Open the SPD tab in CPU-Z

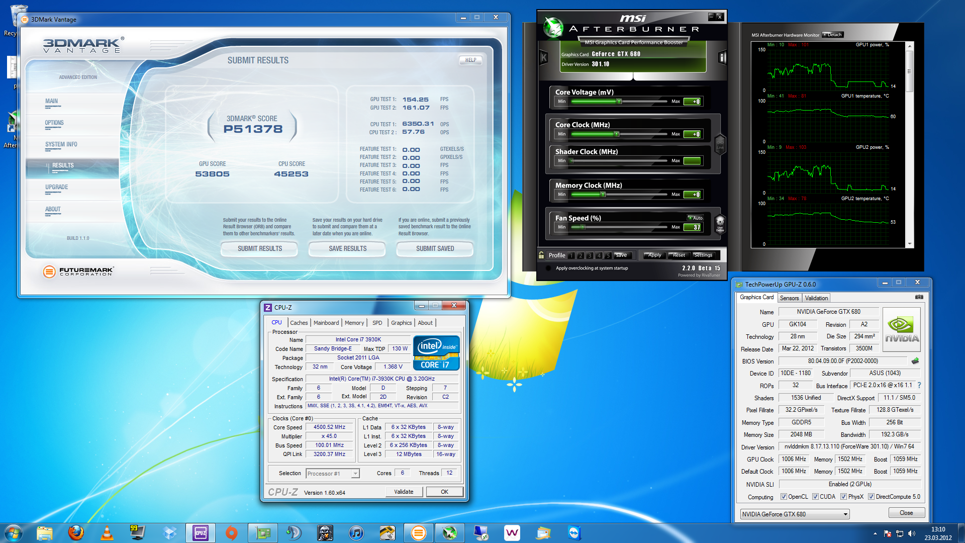377,323
